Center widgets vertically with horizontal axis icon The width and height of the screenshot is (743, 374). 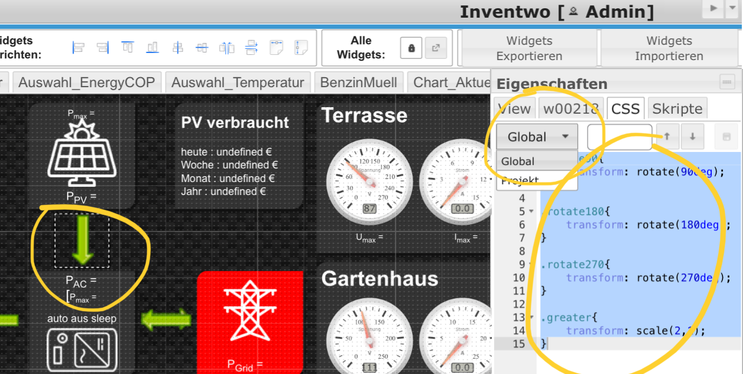[x=202, y=48]
